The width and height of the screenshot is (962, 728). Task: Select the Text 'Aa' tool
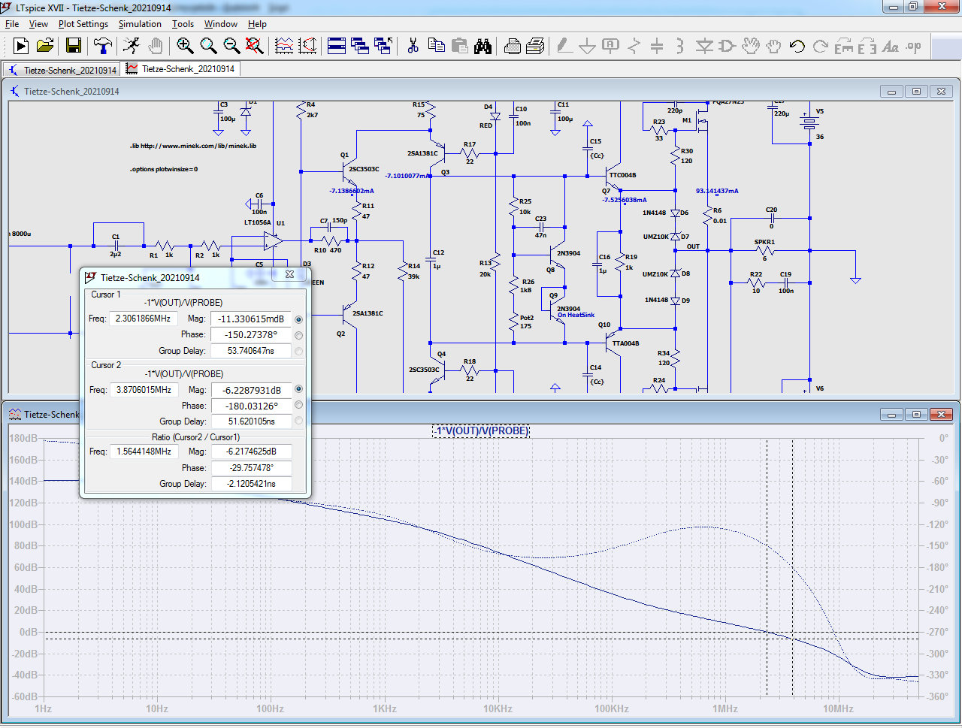tap(890, 46)
